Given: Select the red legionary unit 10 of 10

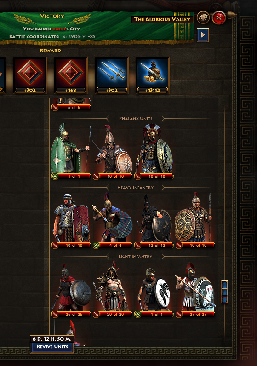Looking at the screenshot, I should point(71,220).
